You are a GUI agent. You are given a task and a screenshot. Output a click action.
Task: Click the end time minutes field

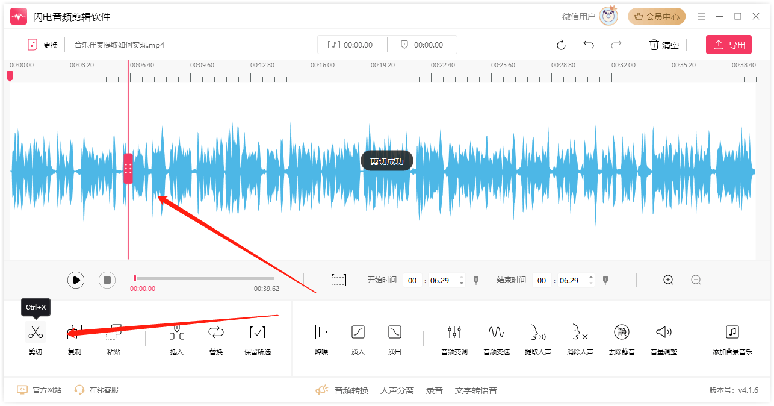(x=542, y=280)
